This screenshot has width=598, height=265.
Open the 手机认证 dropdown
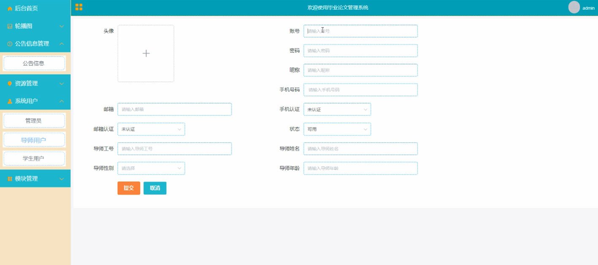(337, 109)
